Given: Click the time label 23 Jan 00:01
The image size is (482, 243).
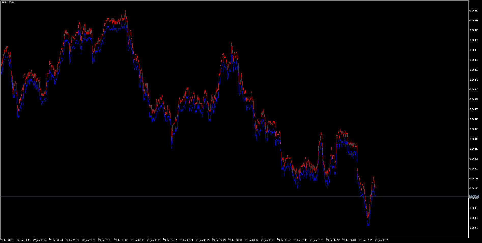Looking at the screenshot, I should [105, 240].
